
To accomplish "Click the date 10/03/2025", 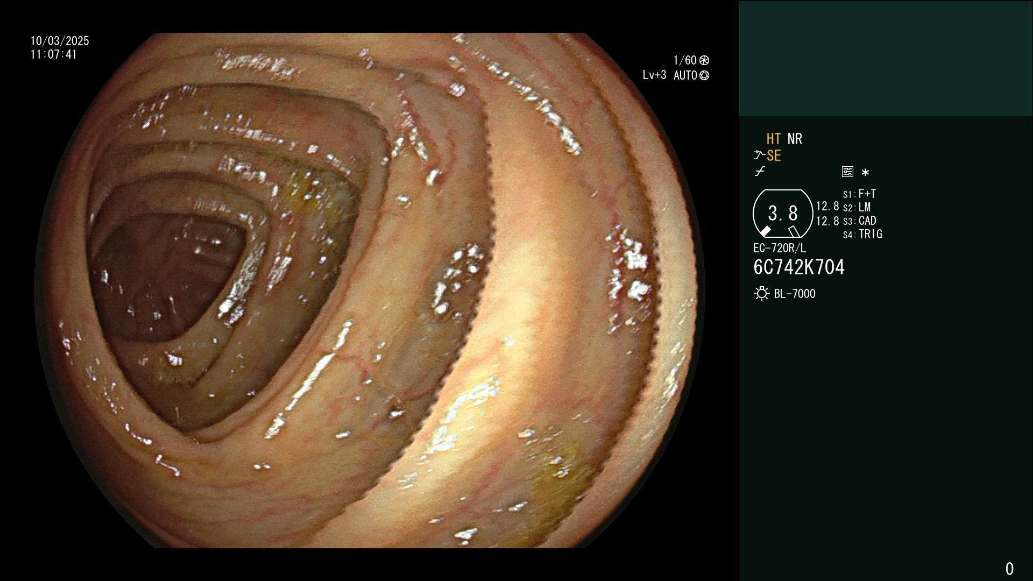I will pos(60,41).
